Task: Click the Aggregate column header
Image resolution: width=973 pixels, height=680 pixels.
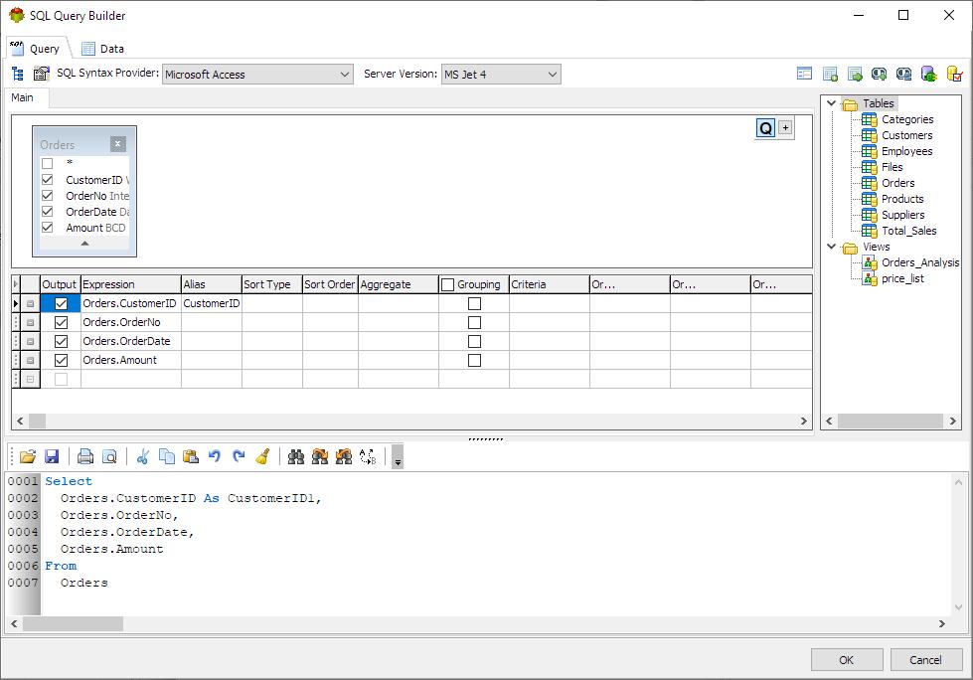Action: pos(398,284)
